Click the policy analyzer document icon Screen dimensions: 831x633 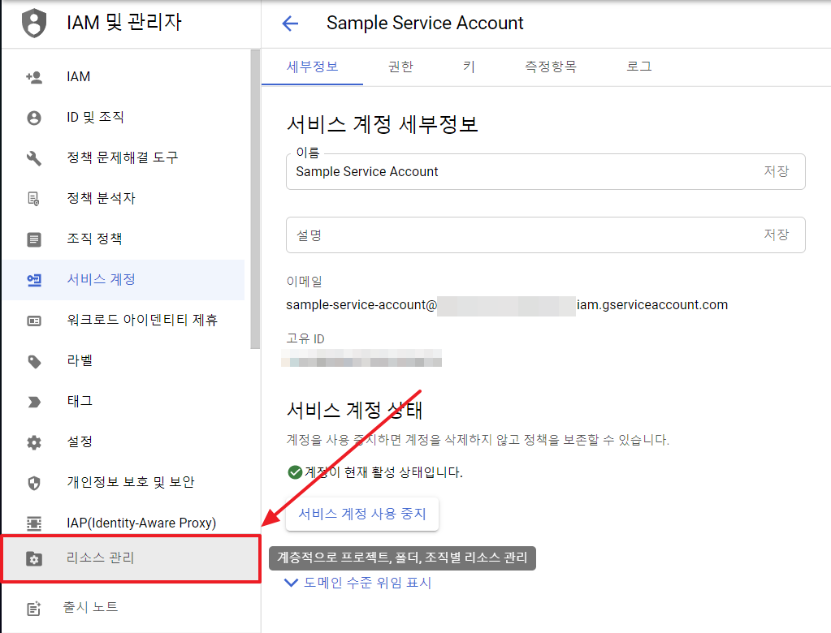34,198
